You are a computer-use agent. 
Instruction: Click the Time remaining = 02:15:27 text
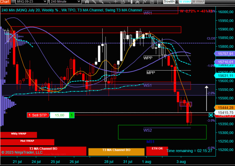coord(189,151)
